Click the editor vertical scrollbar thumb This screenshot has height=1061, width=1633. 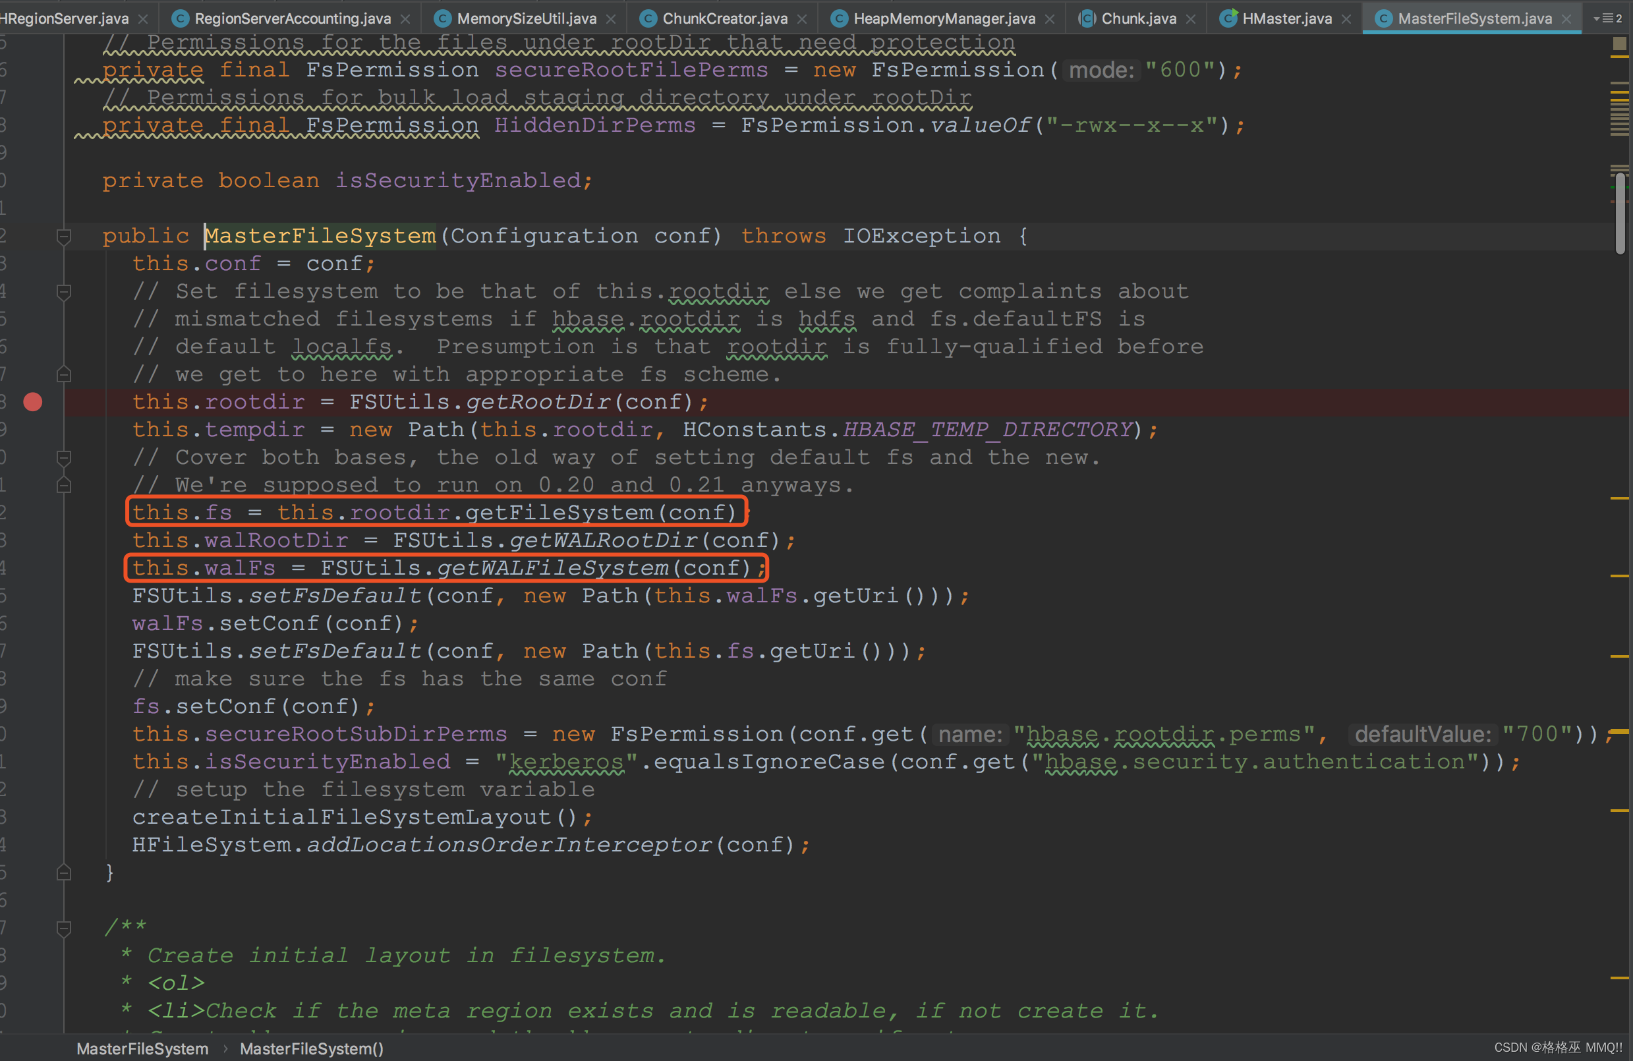tap(1620, 213)
